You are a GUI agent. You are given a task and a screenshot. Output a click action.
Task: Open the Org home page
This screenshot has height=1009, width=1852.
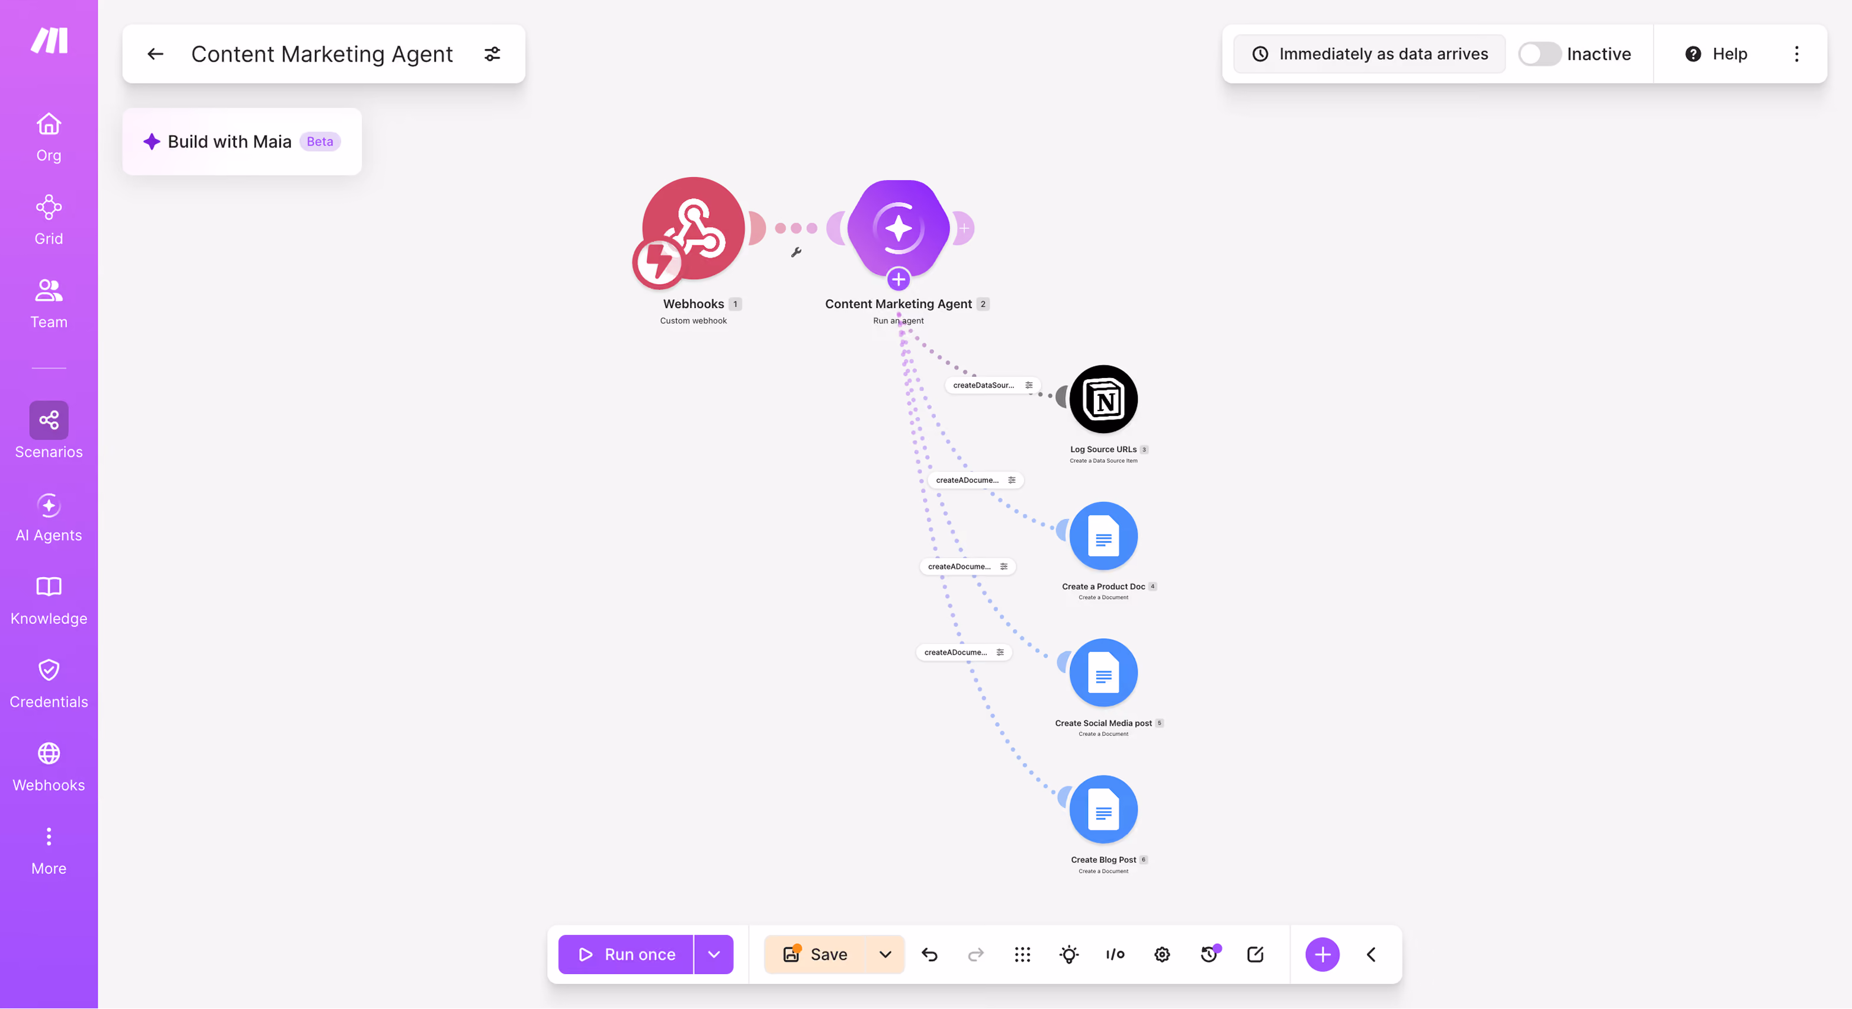pyautogui.click(x=49, y=137)
